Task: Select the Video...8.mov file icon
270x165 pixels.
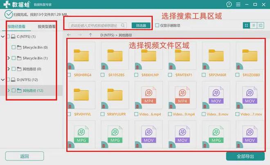Action: pyautogui.click(x=216, y=95)
